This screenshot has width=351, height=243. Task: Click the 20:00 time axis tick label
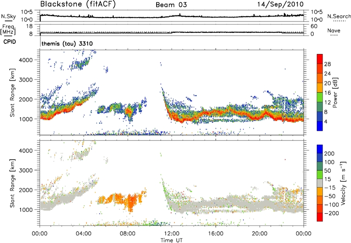click(259, 234)
